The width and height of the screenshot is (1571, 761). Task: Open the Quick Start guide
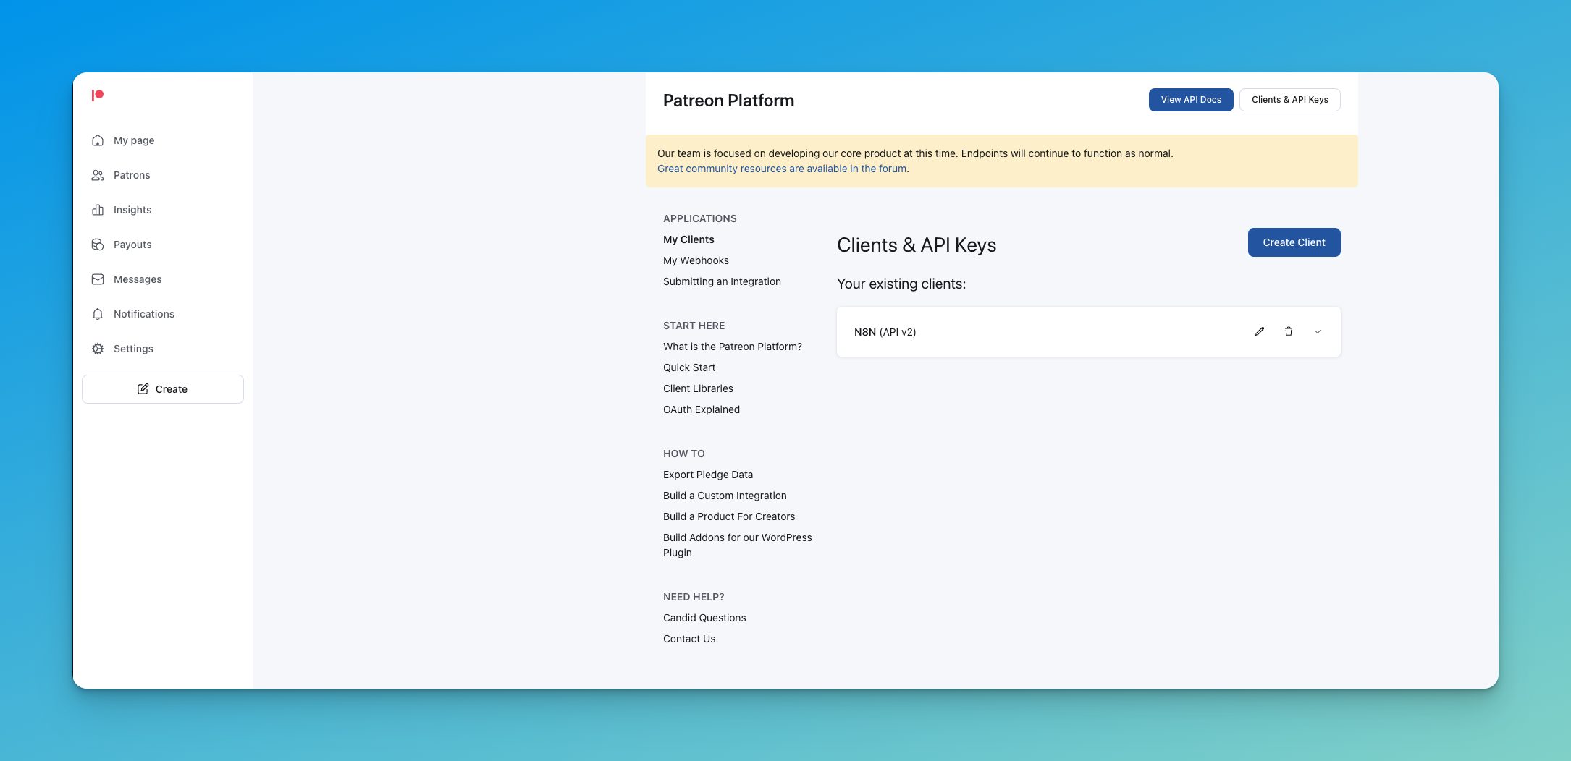[x=689, y=367]
